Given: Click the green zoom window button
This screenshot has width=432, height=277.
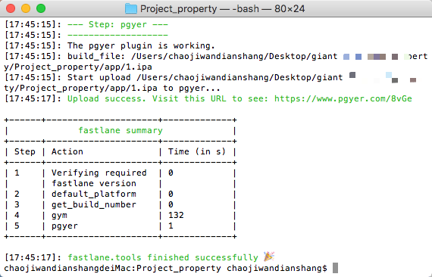Looking at the screenshot, I should [x=41, y=8].
